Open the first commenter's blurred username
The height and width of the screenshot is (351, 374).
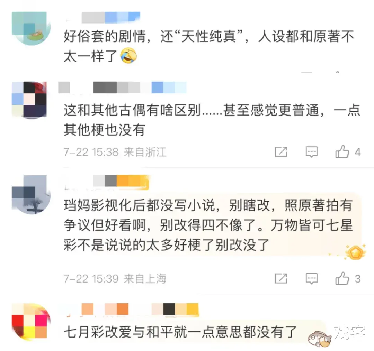111,17
